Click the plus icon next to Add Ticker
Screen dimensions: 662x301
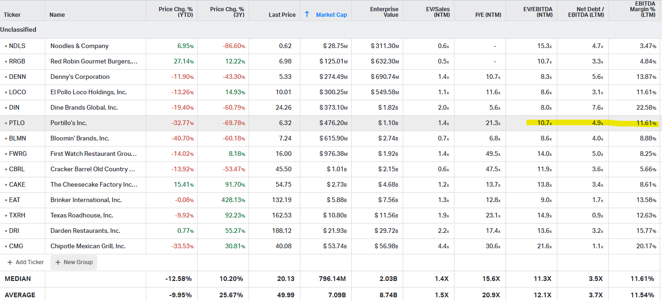10,262
